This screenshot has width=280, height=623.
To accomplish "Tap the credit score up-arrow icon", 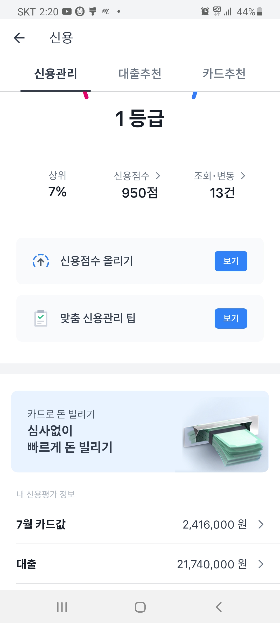I will [41, 261].
